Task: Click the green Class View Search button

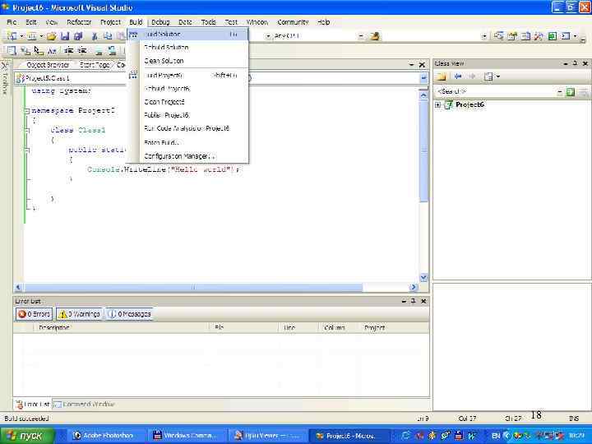Action: tap(570, 92)
